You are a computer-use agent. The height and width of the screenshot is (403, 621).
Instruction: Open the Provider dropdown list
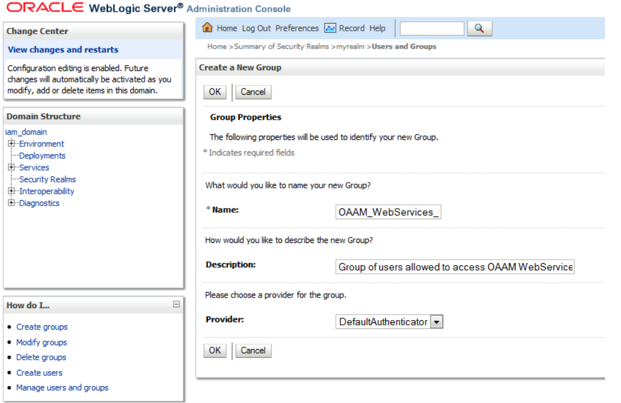click(437, 322)
